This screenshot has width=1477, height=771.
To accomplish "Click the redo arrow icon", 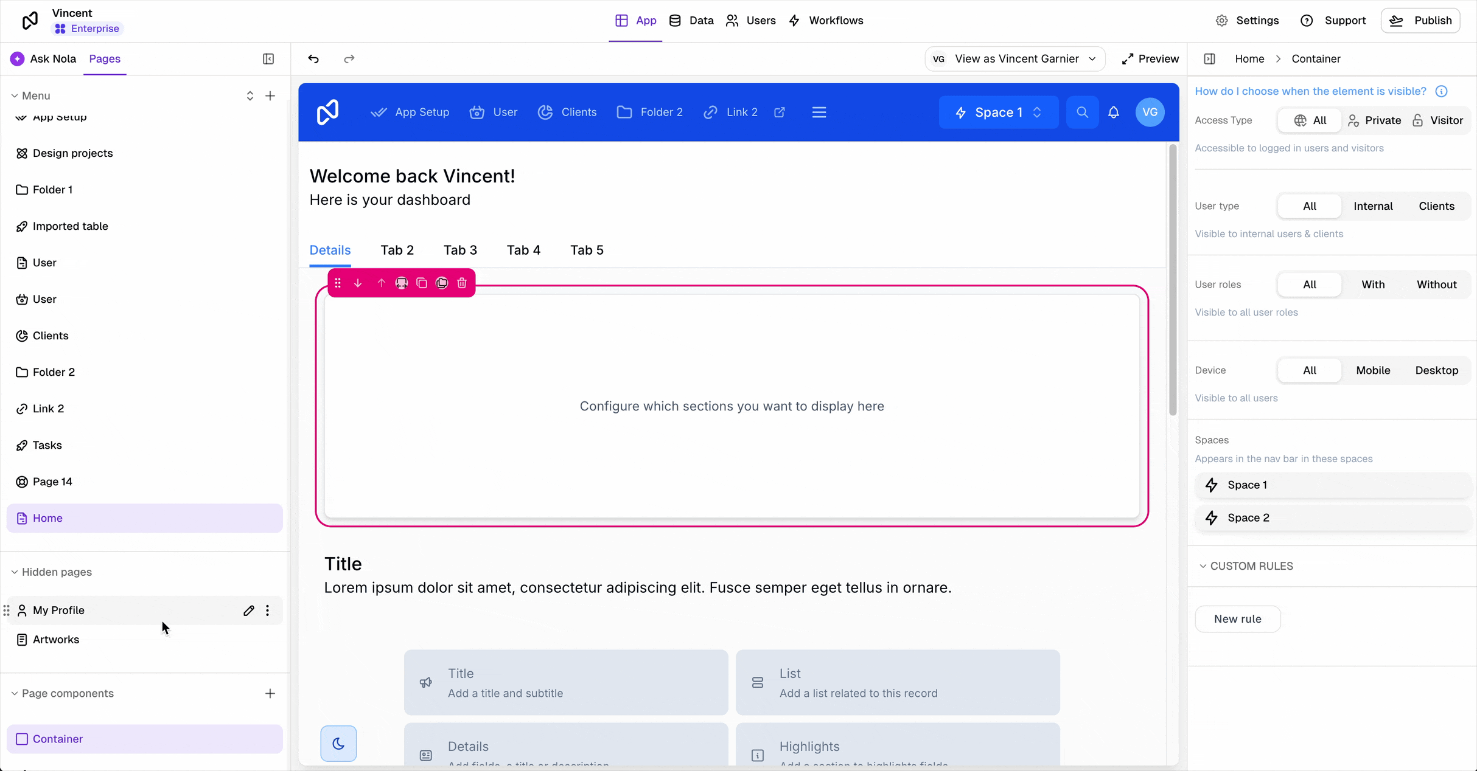I will click(349, 59).
